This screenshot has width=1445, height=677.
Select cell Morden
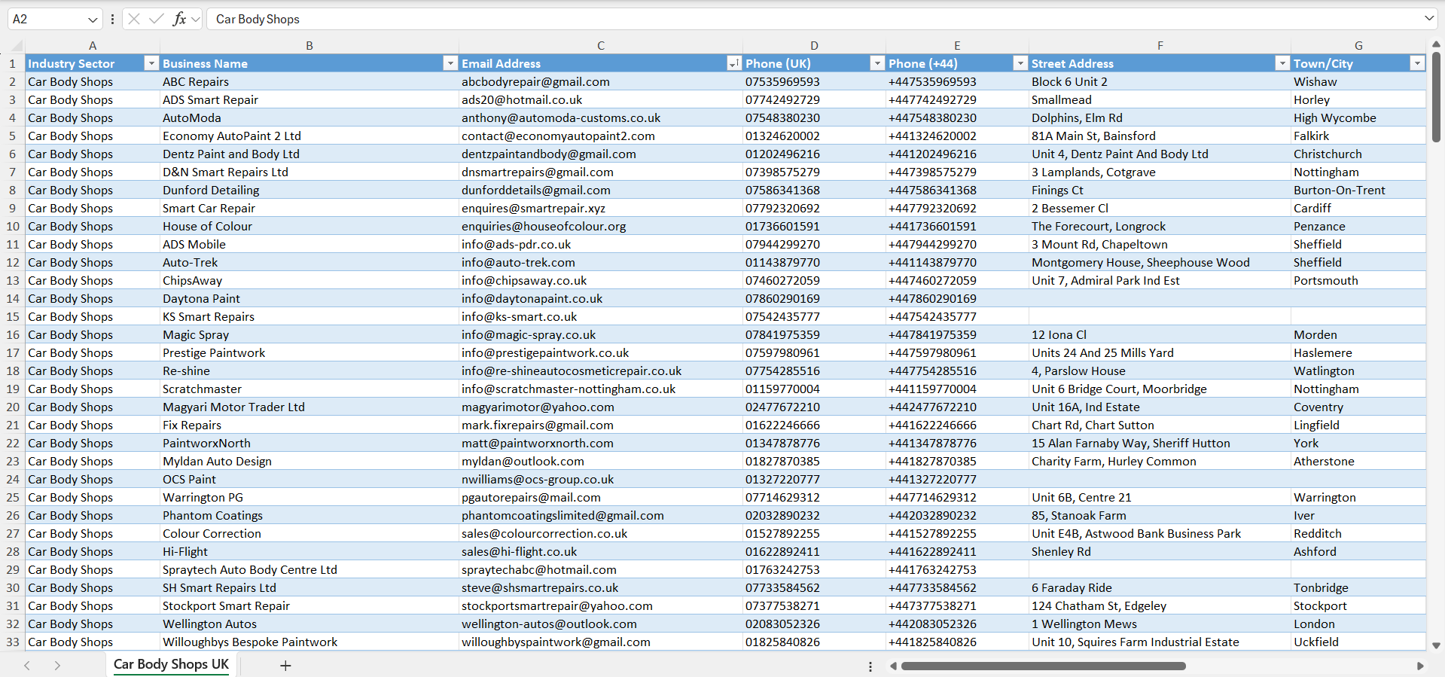pyautogui.click(x=1358, y=334)
